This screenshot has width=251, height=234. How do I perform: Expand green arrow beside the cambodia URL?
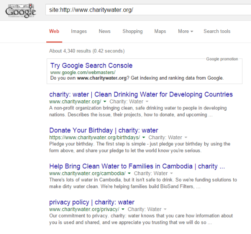(x=129, y=173)
